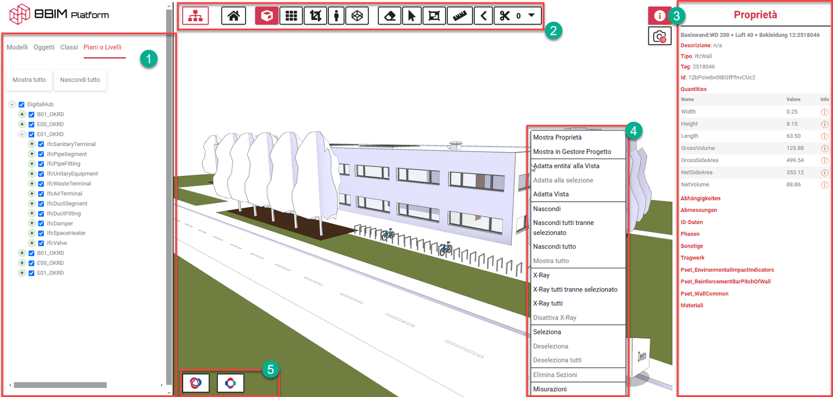The image size is (833, 397).
Task: Open the Materiali section
Action: click(x=692, y=305)
